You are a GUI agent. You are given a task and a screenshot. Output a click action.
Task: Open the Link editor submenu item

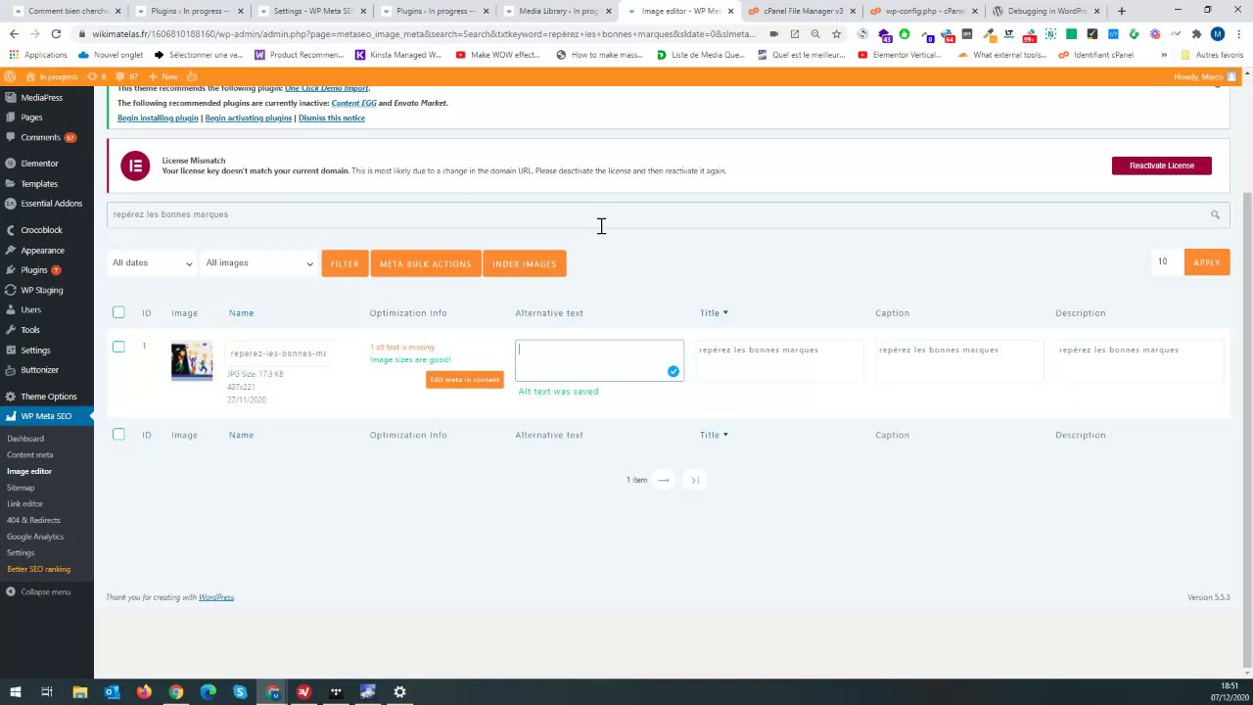coord(25,503)
